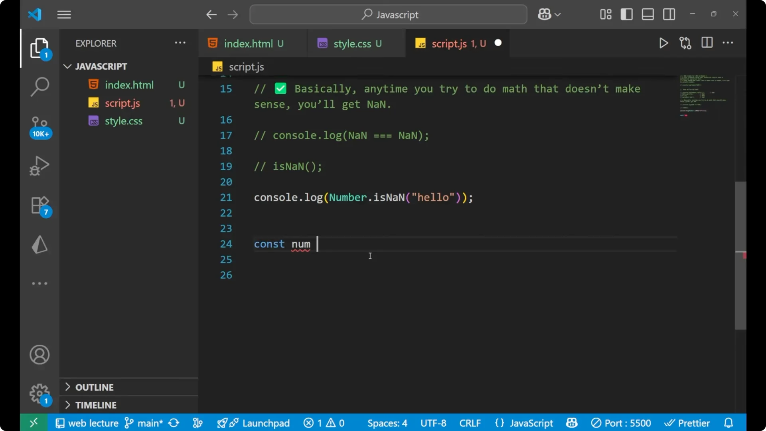Viewport: 766px width, 431px height.
Task: Run the script.js file
Action: point(663,43)
